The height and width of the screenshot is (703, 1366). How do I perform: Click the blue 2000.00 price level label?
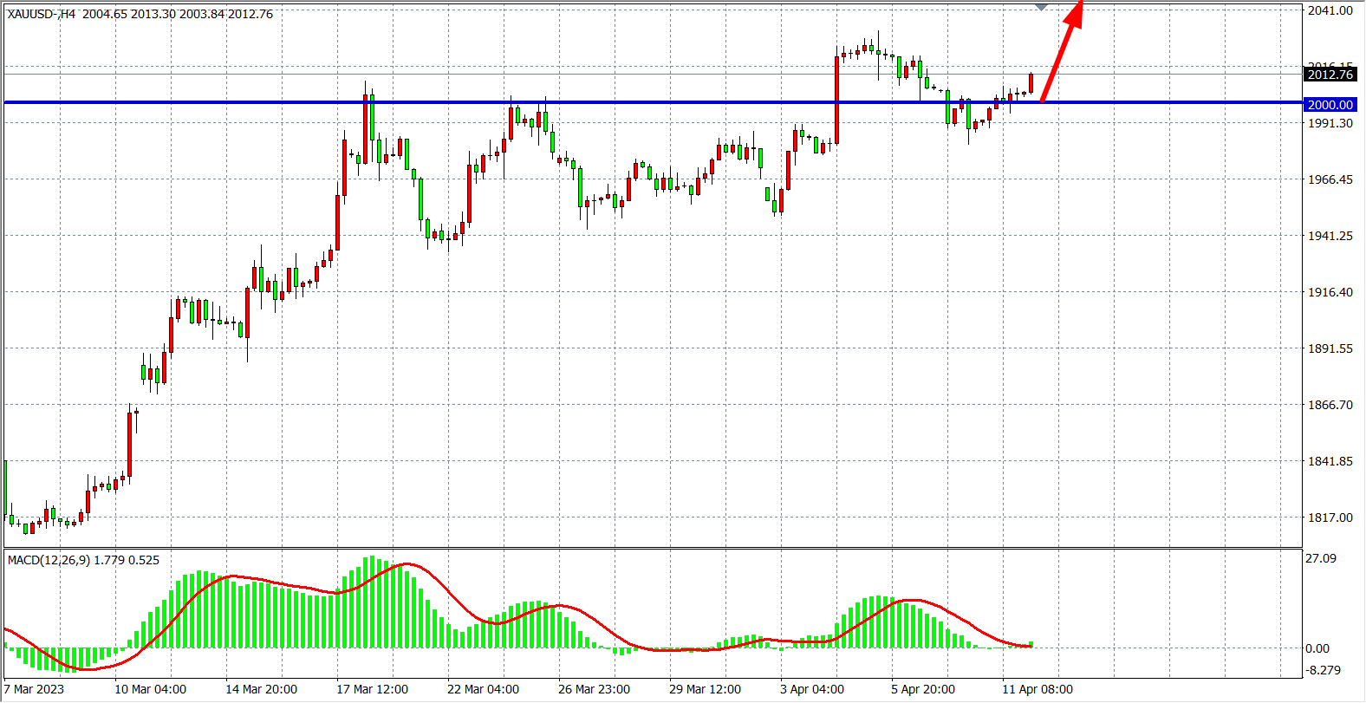click(x=1330, y=105)
